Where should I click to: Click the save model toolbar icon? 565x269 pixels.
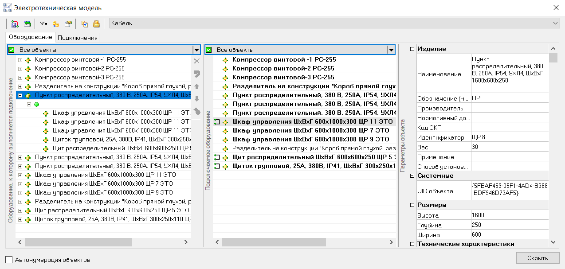click(15, 24)
